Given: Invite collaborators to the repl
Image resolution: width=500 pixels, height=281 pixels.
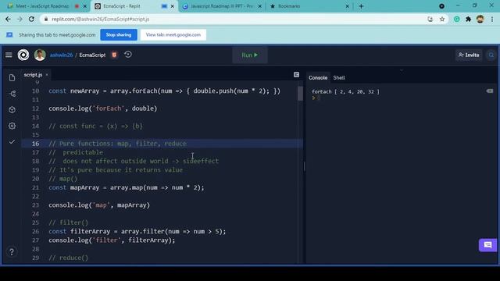Looking at the screenshot, I should click(469, 55).
